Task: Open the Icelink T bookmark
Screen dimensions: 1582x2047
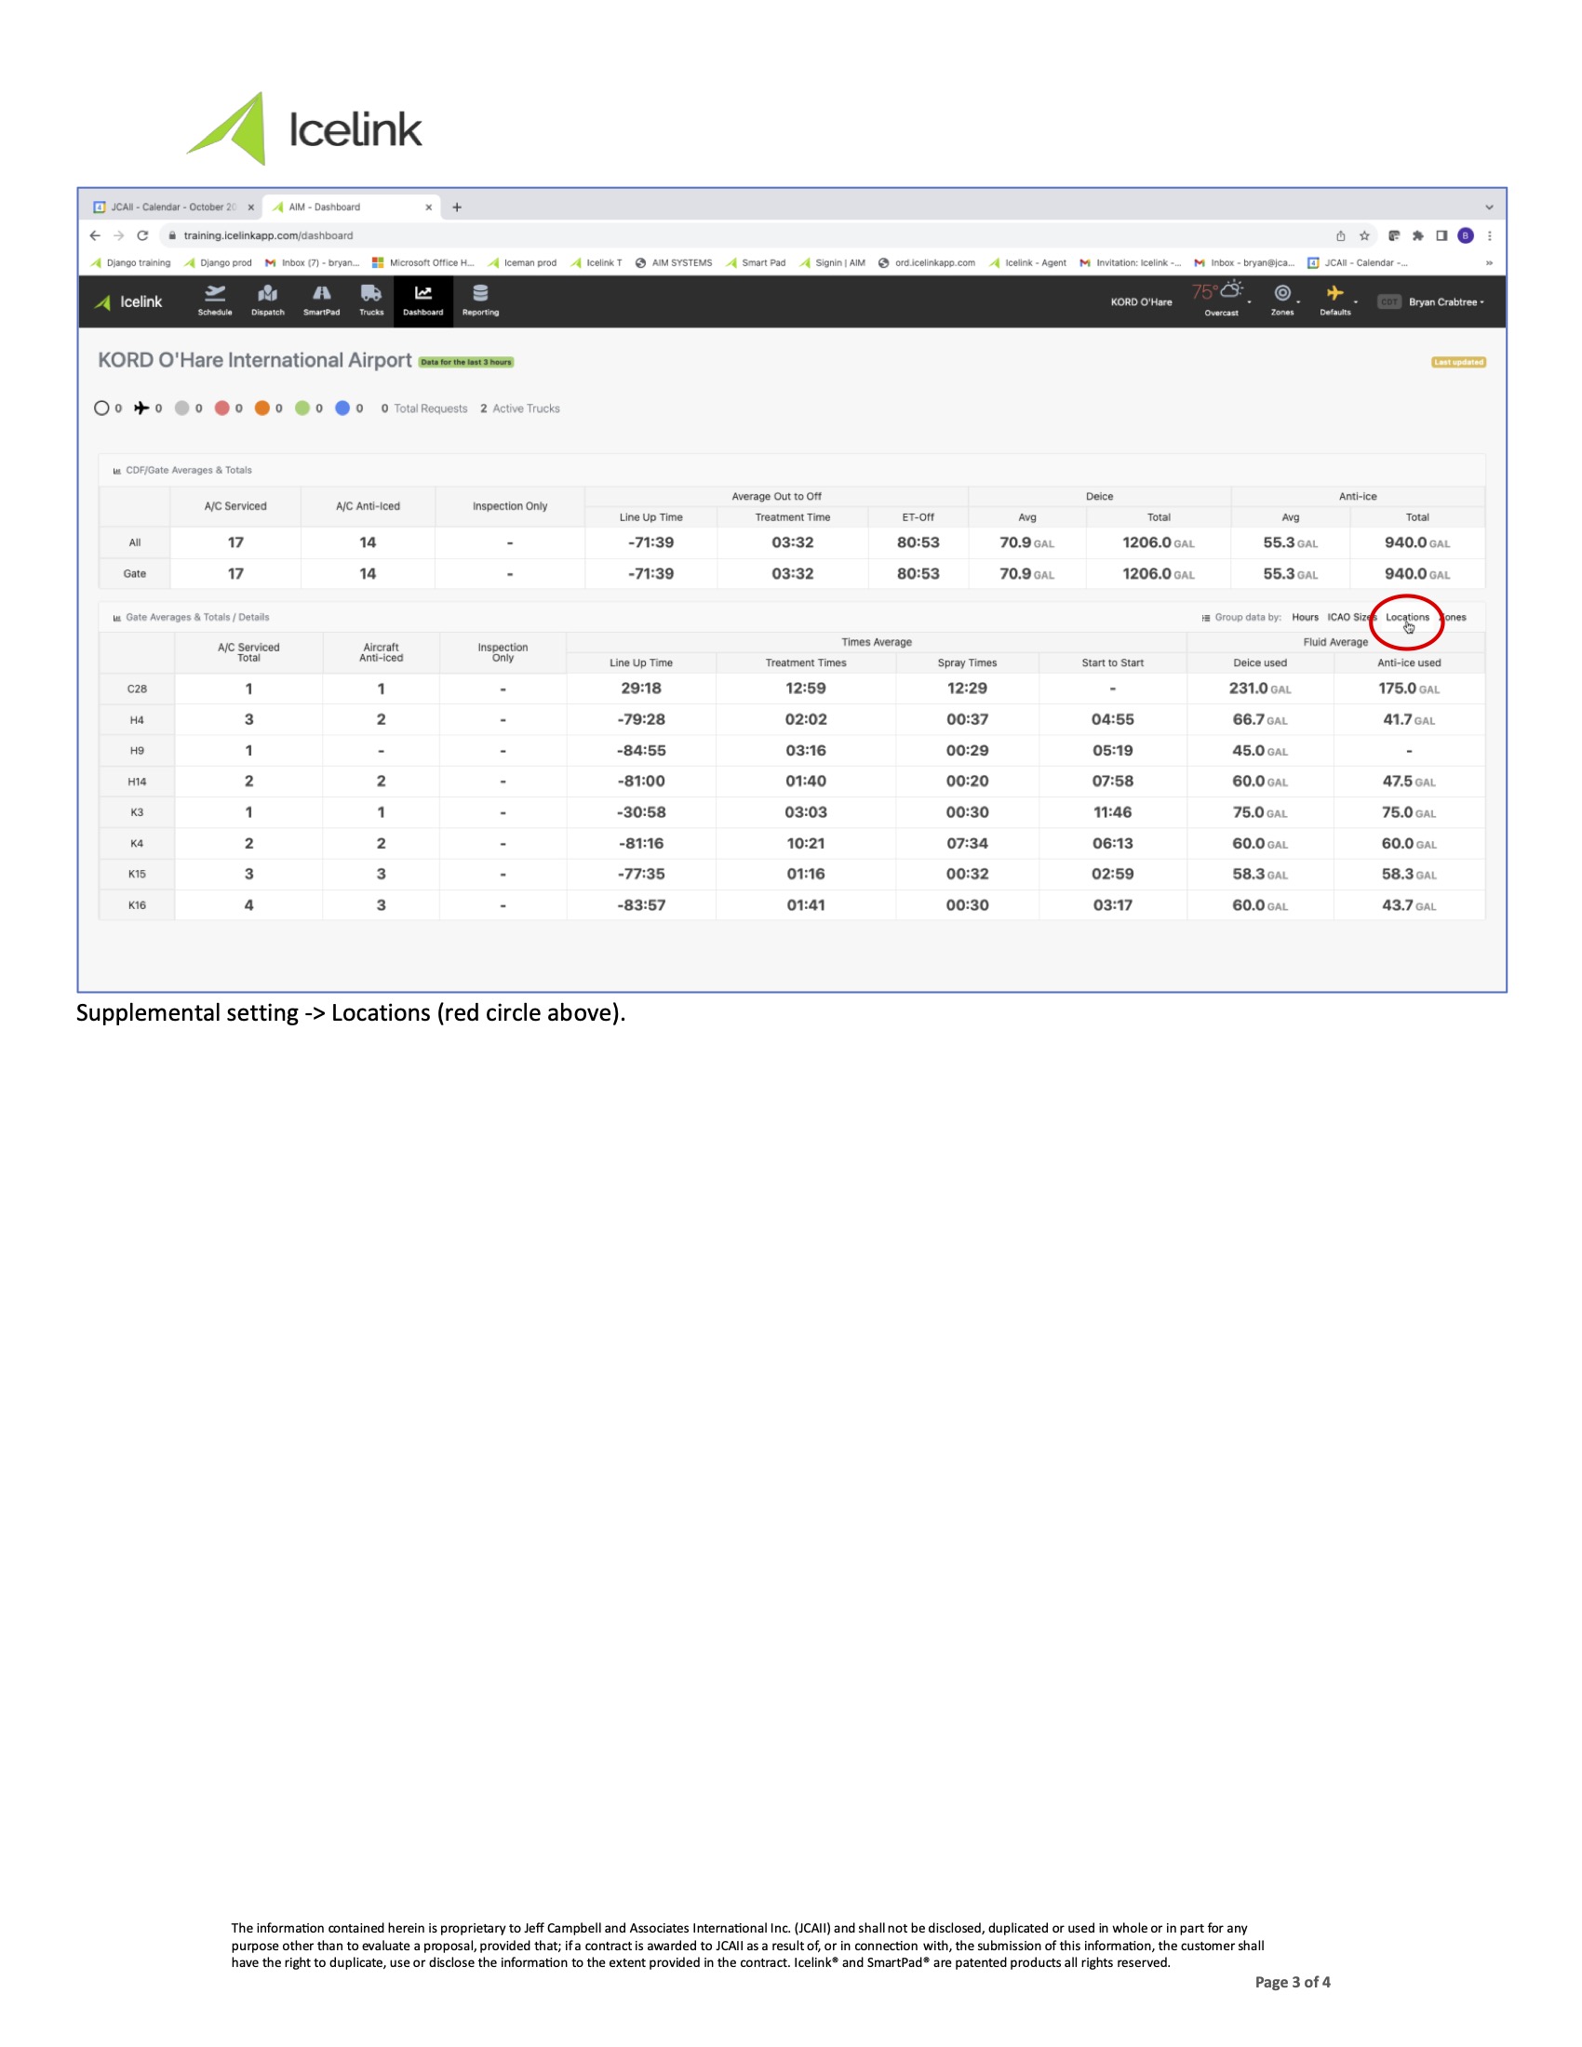Action: click(x=597, y=263)
